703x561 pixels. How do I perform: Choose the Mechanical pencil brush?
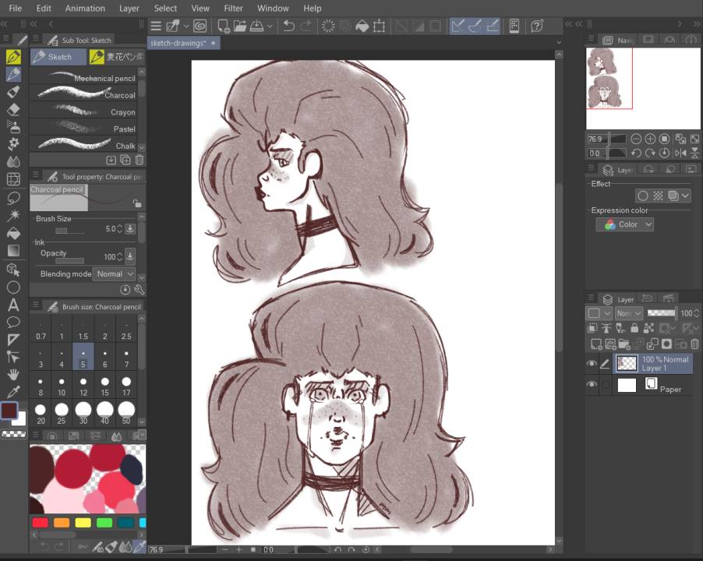coord(83,78)
